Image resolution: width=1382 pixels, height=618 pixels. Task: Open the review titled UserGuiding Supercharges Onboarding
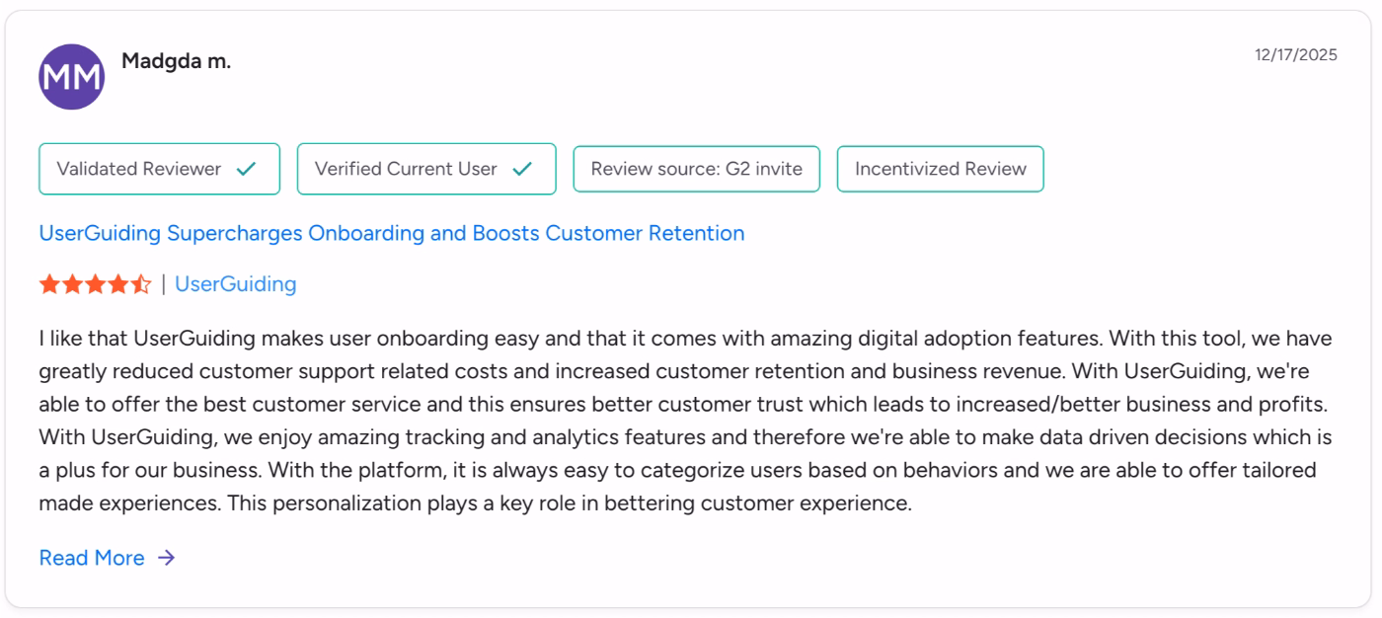(x=391, y=233)
